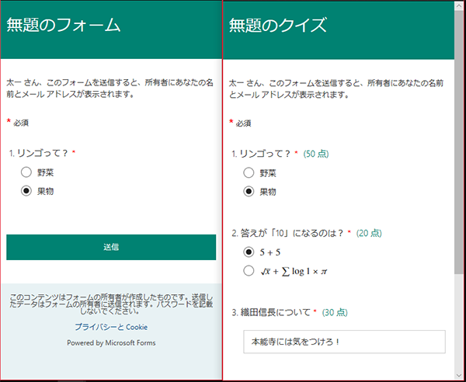This screenshot has width=466, height=382.
Task: Click question 3 text 織田信長について
Action: pyautogui.click(x=275, y=312)
